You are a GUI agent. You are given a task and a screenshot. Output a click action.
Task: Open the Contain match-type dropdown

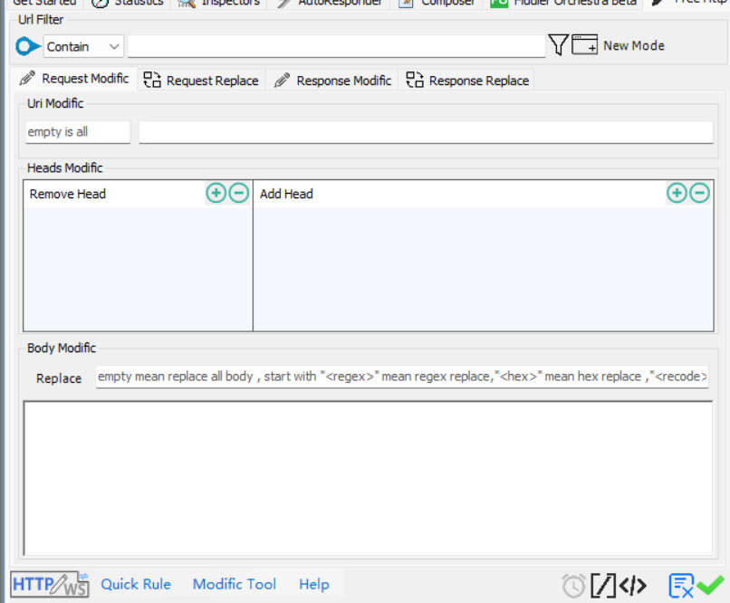point(83,46)
